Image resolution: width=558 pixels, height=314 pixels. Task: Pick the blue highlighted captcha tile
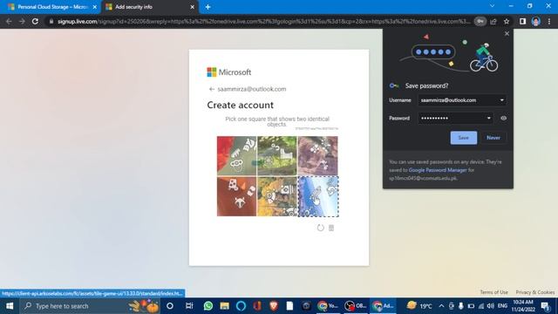click(317, 196)
